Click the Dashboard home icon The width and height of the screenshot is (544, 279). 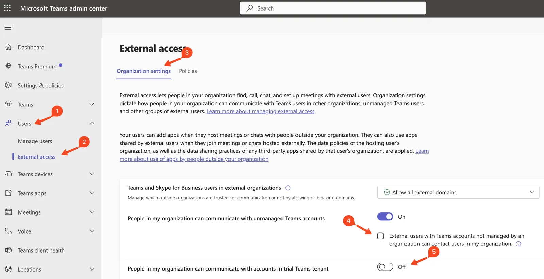[8, 47]
